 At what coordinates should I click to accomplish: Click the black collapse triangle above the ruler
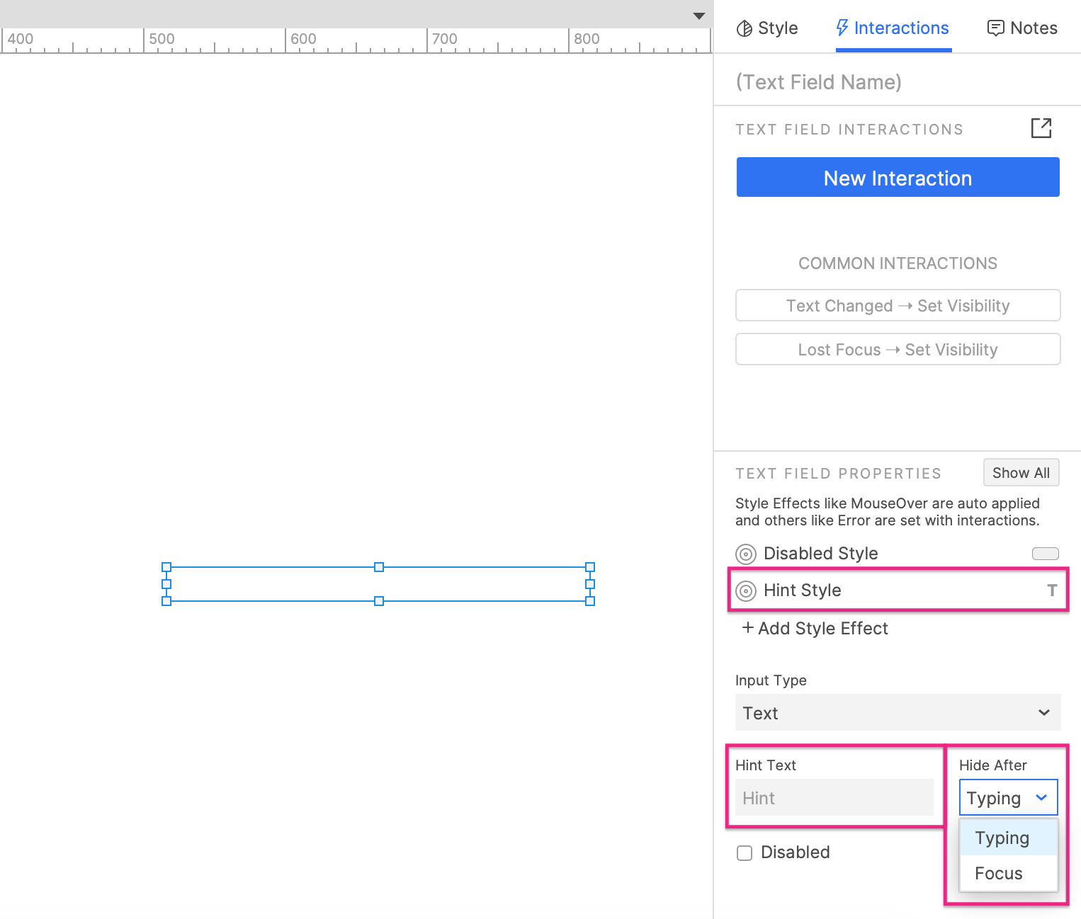tap(698, 15)
